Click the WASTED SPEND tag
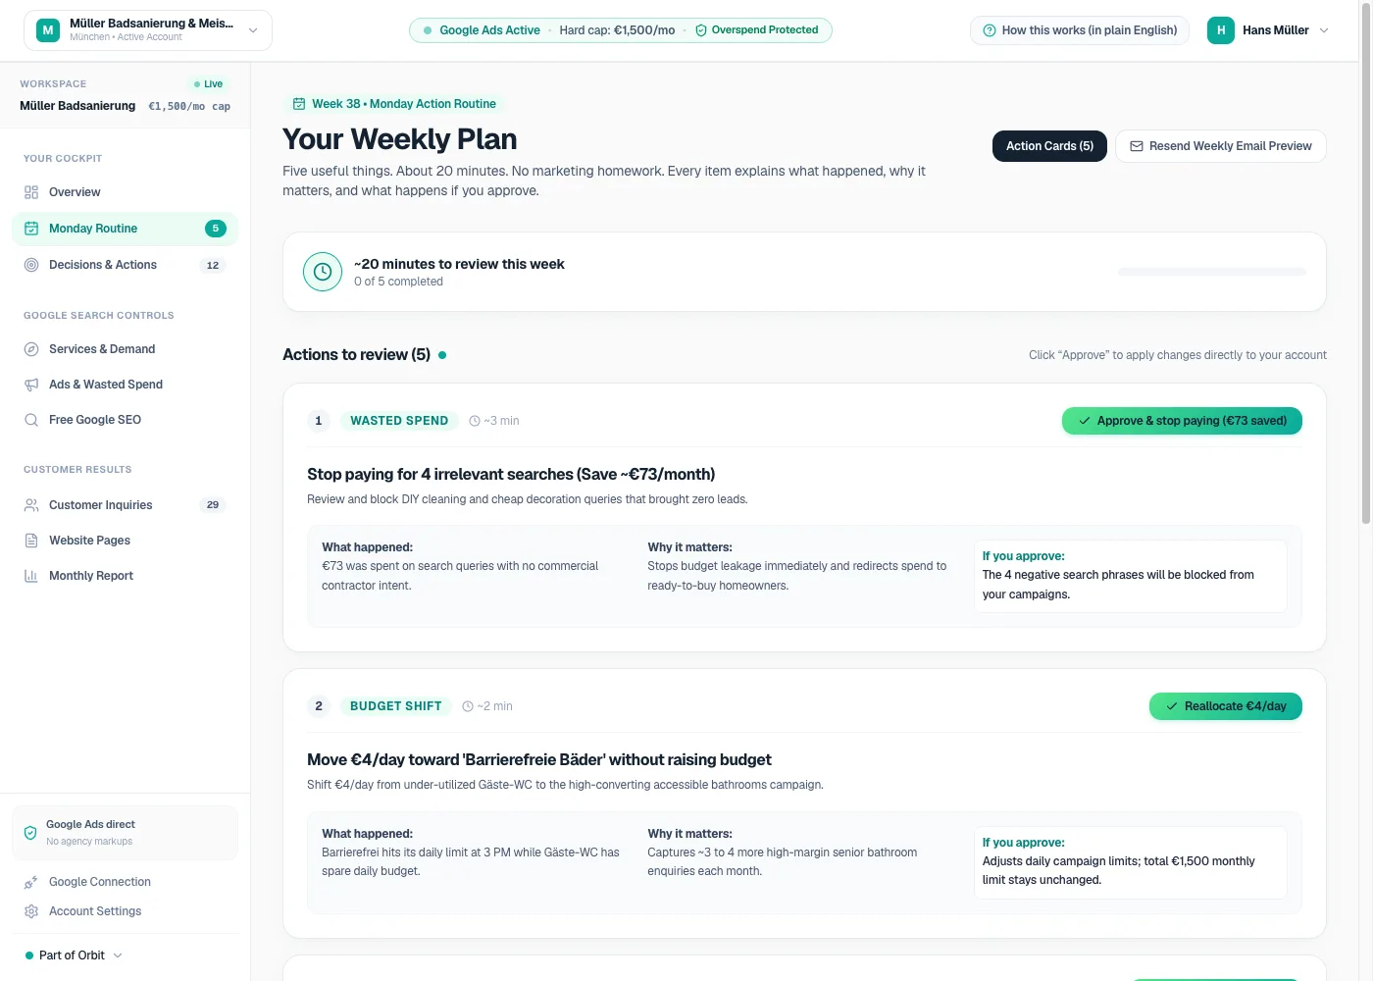The height and width of the screenshot is (981, 1373). (399, 421)
